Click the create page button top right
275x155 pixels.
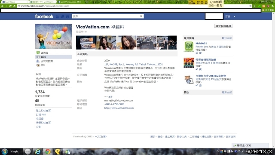[x=223, y=26]
